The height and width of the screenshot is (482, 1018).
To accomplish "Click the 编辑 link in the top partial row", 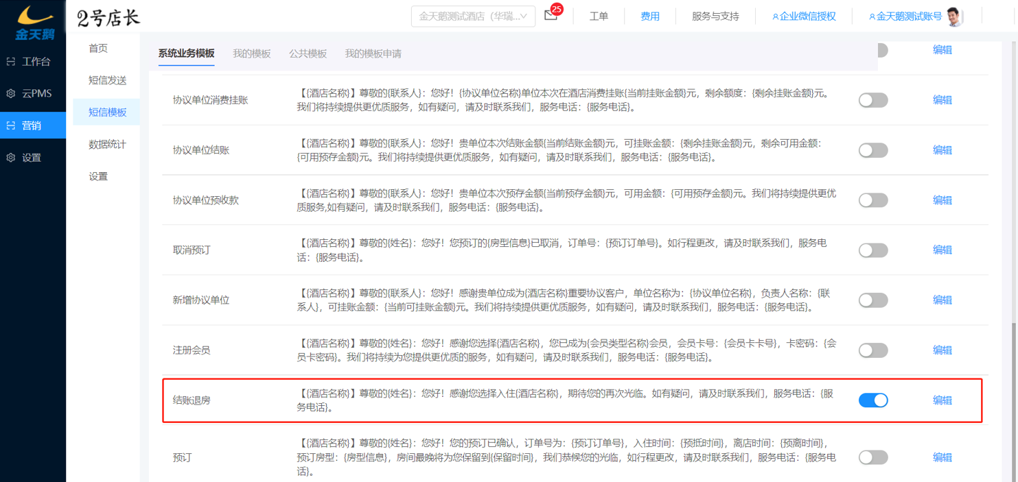I will 942,50.
